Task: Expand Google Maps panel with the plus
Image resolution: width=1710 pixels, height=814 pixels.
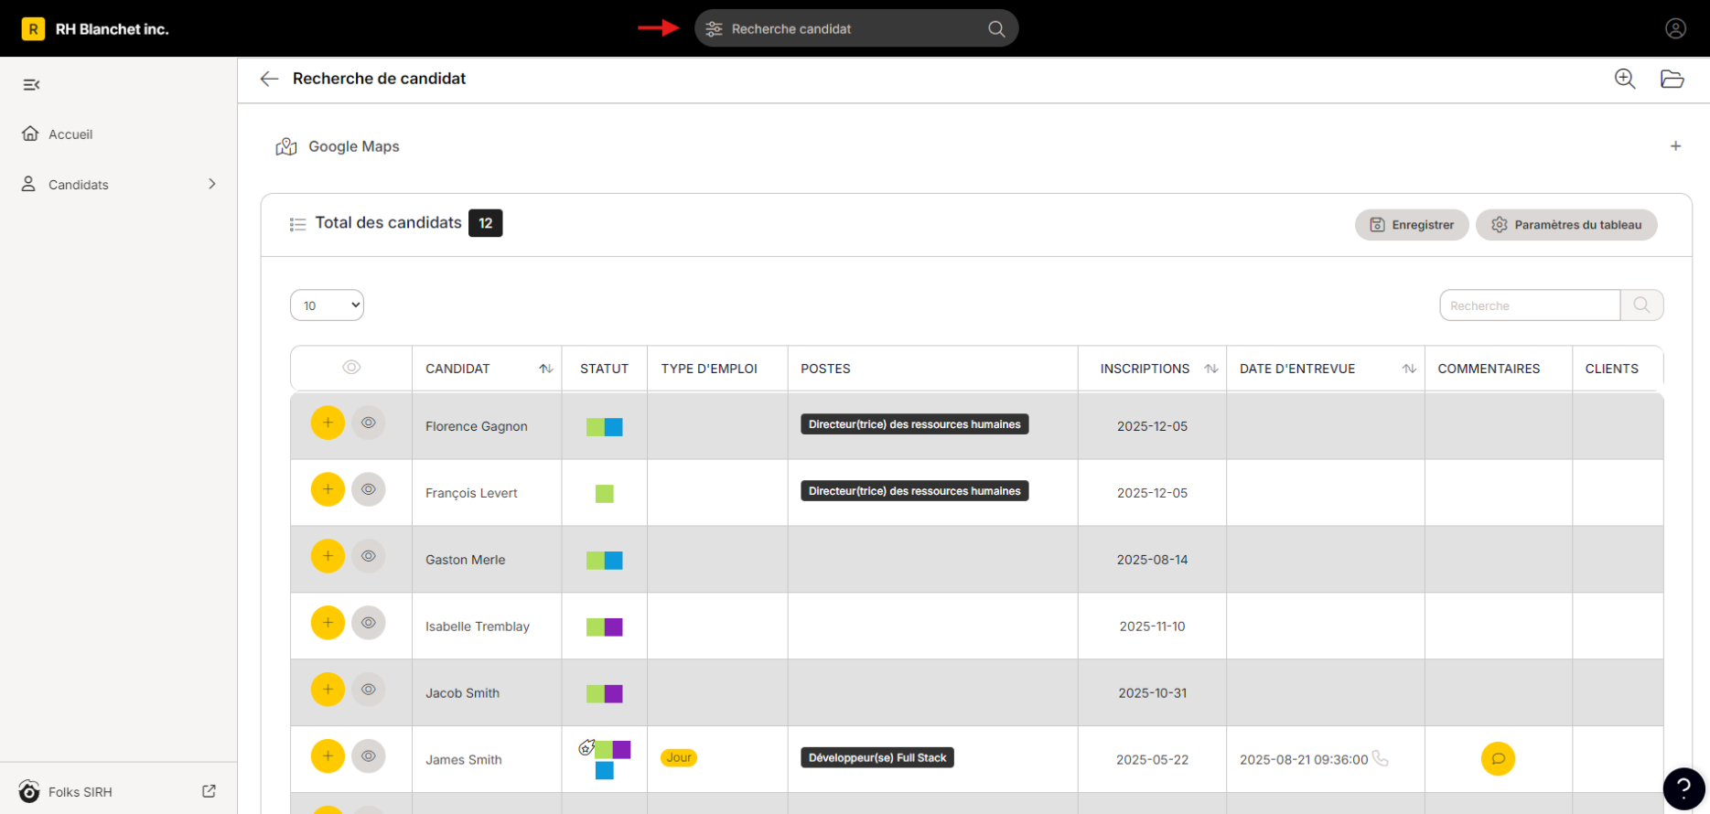Action: pos(1675,146)
